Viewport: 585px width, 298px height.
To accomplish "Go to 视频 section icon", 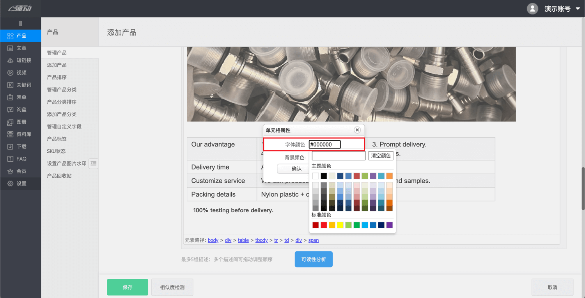I will click(11, 73).
